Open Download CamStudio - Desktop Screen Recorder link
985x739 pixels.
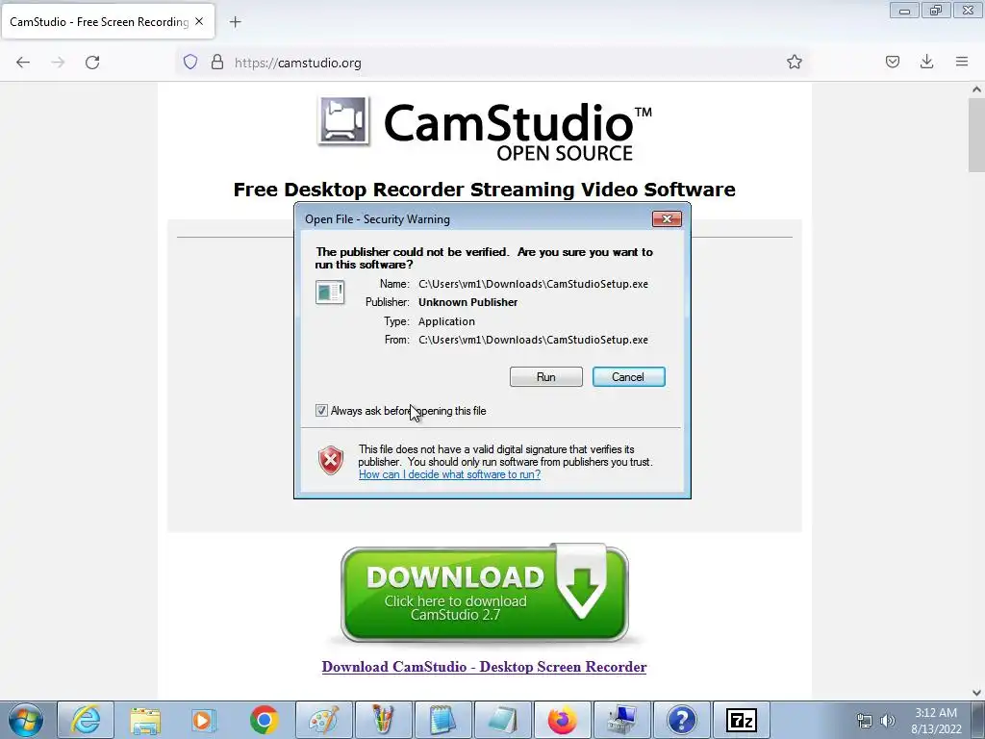(x=485, y=667)
